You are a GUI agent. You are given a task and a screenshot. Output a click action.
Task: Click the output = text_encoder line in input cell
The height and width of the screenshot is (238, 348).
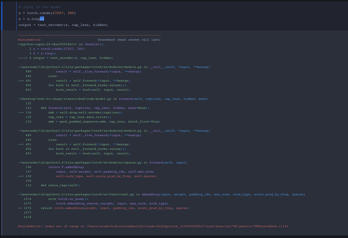63,25
